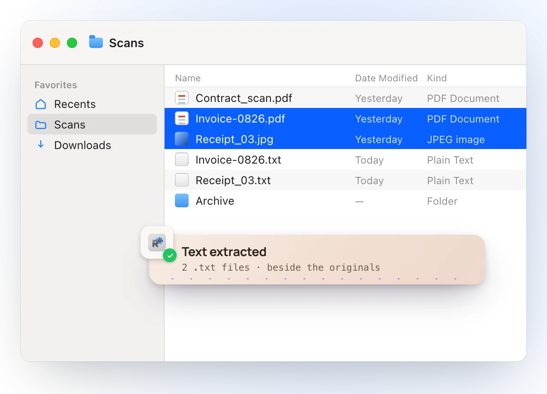Select the Receipt_03.txt file name
547x394 pixels.
pos(233,180)
